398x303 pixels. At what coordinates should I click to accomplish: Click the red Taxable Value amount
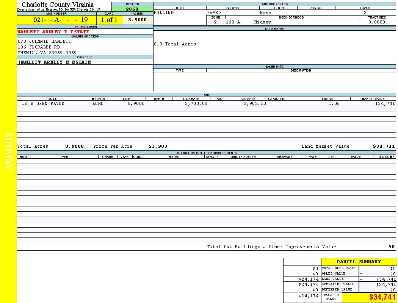click(382, 297)
